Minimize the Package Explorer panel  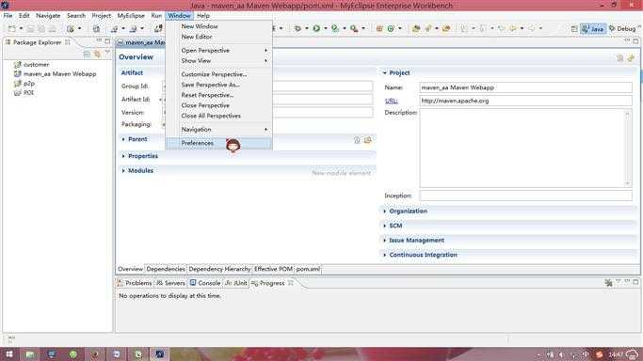(99, 41)
